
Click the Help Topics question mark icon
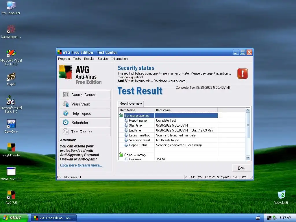pos(66,113)
